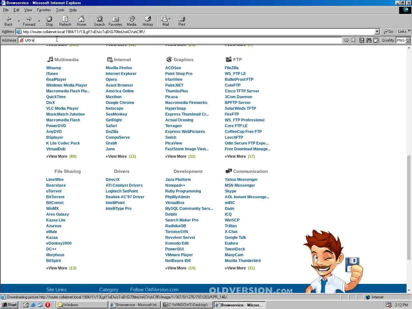Image resolution: width=412 pixels, height=309 pixels.
Task: Click the Go button beside address bar
Action: pos(389,32)
